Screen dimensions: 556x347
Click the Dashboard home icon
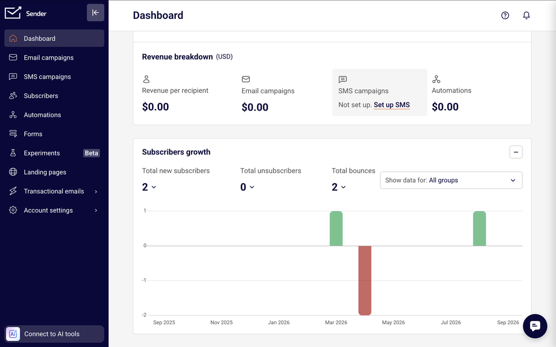point(13,38)
